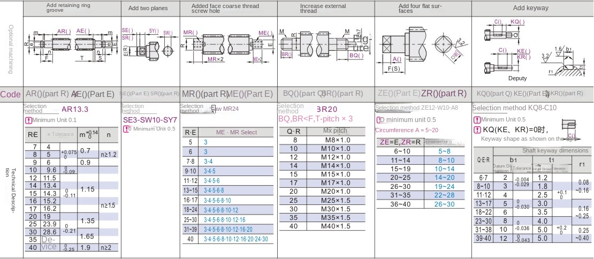The width and height of the screenshot is (594, 259).
Task: Click the value '3·4·5·6·8·10·12' in row 18~24
Action: [x=221, y=210]
